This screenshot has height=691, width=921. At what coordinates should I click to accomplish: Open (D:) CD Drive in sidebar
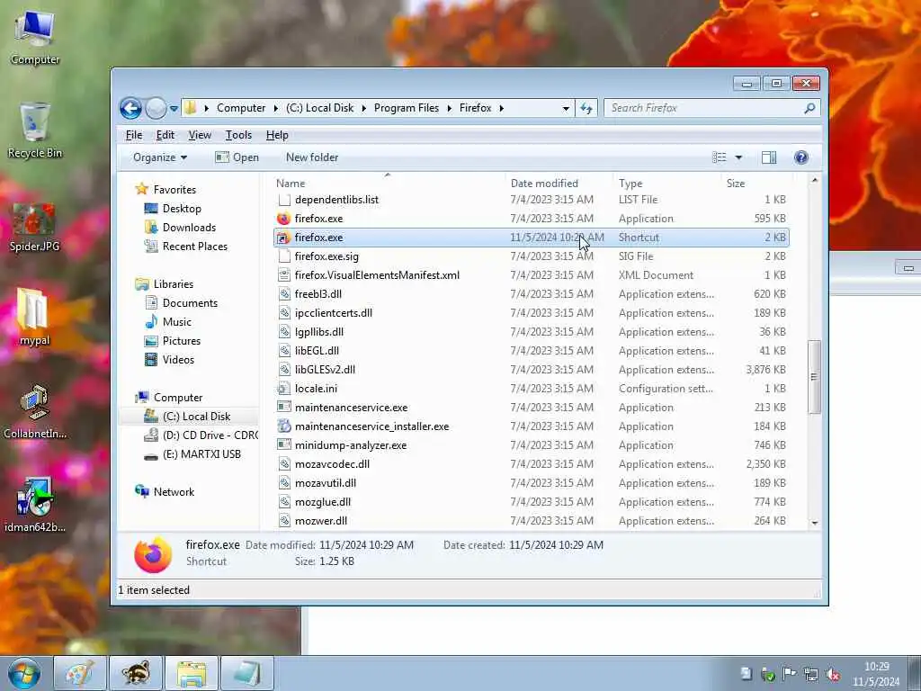[210, 435]
